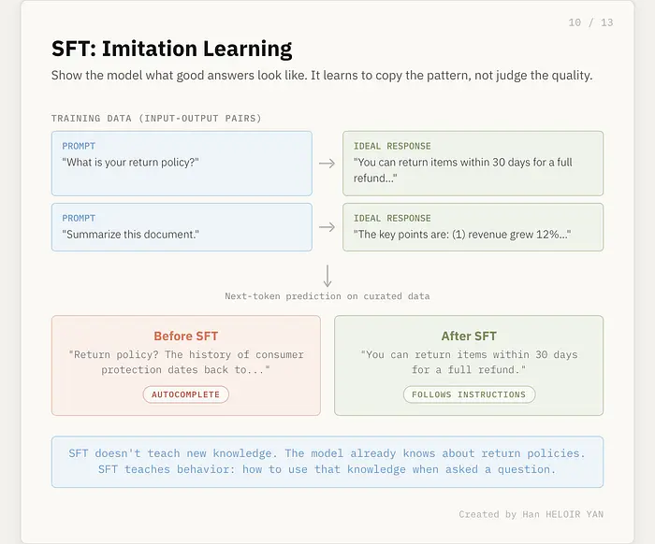The image size is (655, 544).
Task: Click the first IDEAL RESPONSE box in training data
Action: (x=473, y=163)
